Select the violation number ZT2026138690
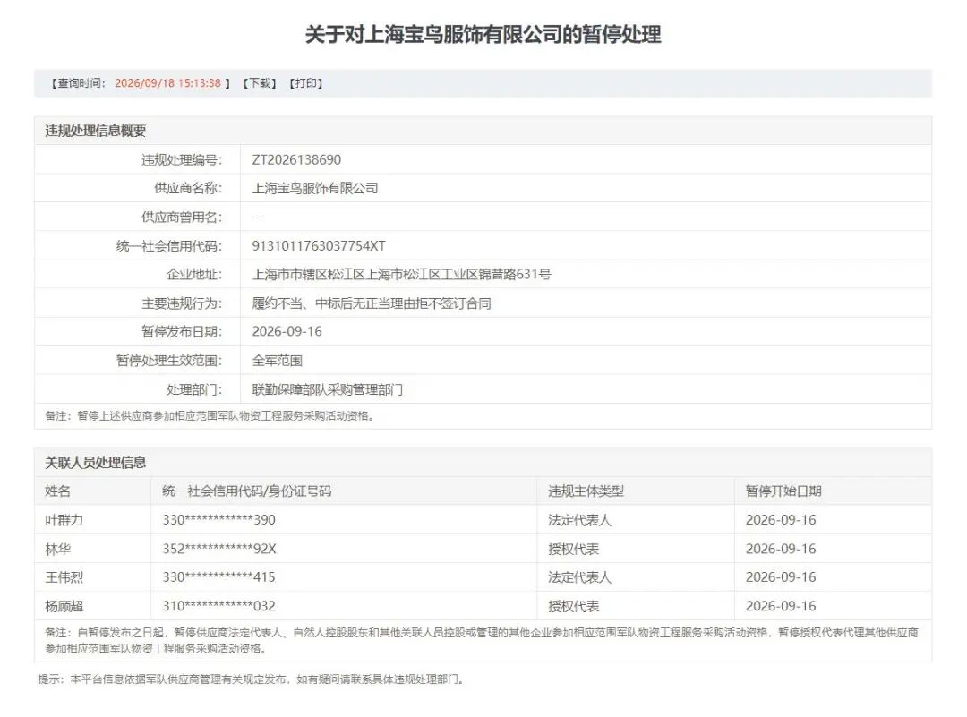 296,159
